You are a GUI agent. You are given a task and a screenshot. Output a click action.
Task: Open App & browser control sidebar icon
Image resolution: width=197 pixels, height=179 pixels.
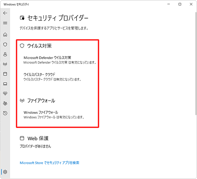(x=5, y=74)
